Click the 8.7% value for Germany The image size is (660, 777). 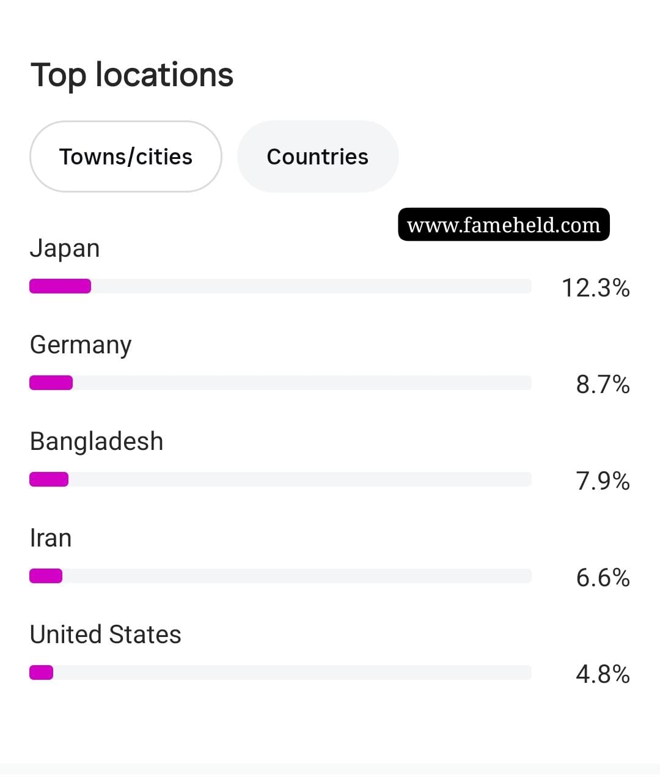pos(603,384)
